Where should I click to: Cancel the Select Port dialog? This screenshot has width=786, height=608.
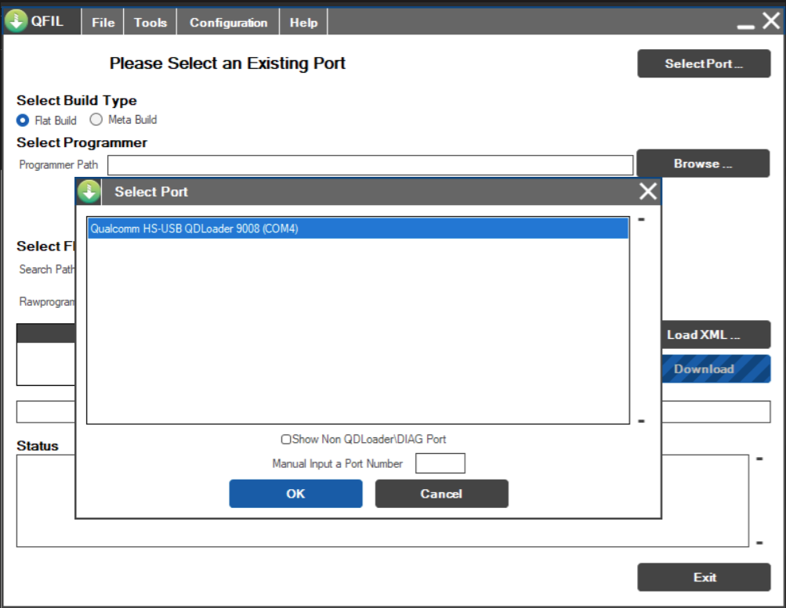[442, 494]
